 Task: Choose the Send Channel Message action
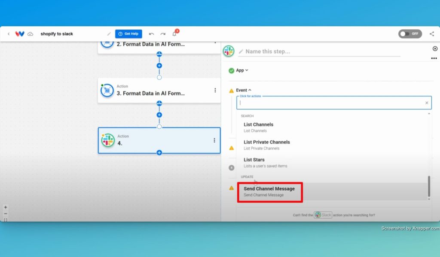pos(332,192)
